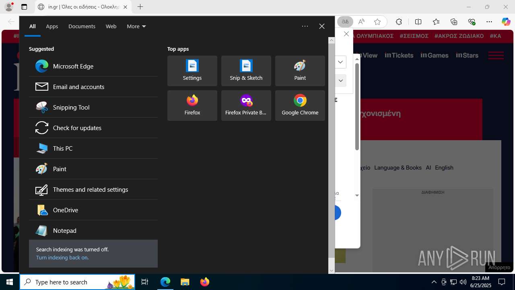Open Edge Extensions menu
The height and width of the screenshot is (290, 515).
tap(399, 22)
